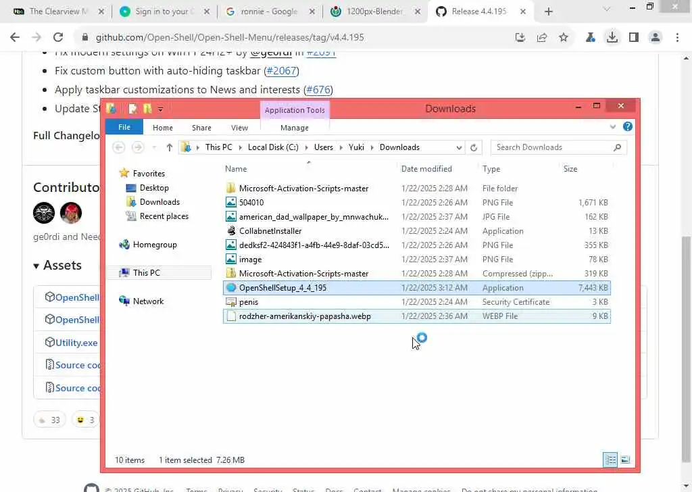The image size is (692, 492).
Task: Open issue link #2067
Action: tap(282, 70)
